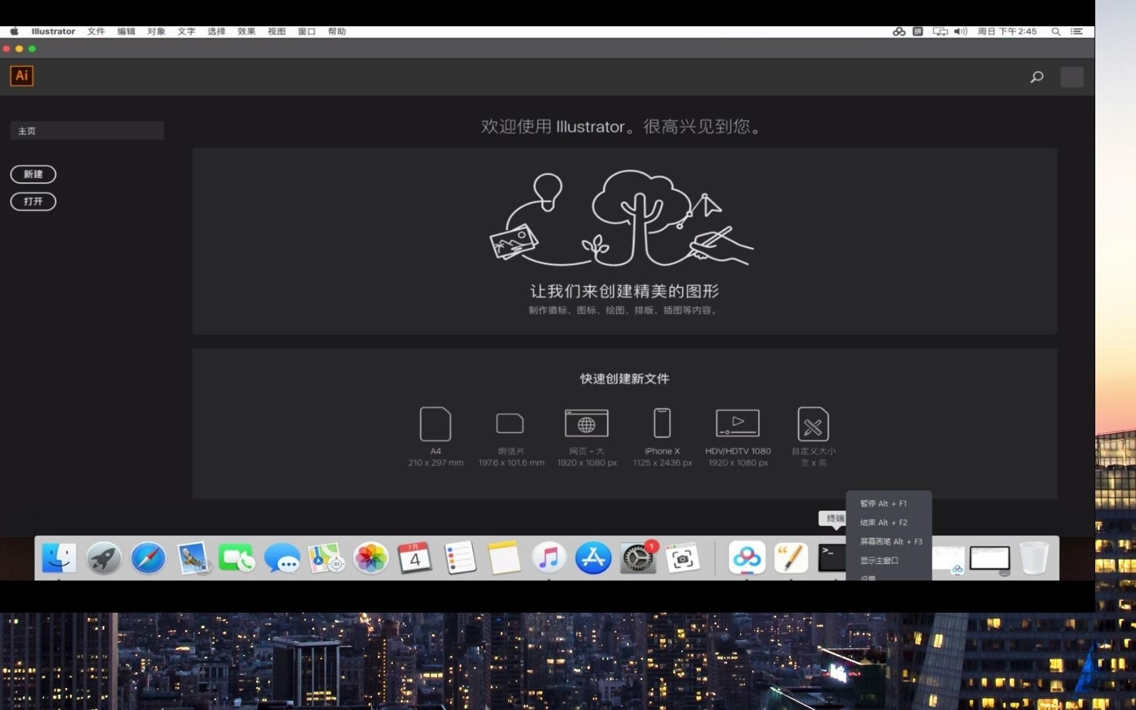This screenshot has width=1136, height=710.
Task: Open the Illustrator application menu
Action: (53, 32)
